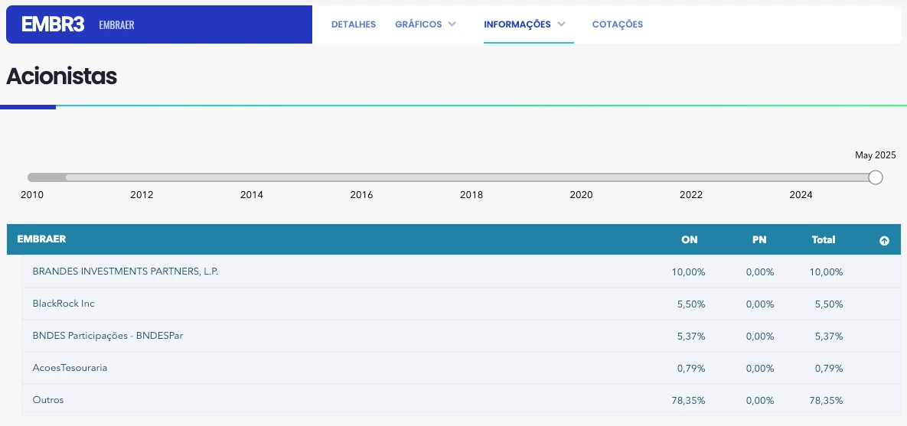Screen dimensions: 907x426
Task: Set the timeline slider to 2014
Action: (x=252, y=195)
